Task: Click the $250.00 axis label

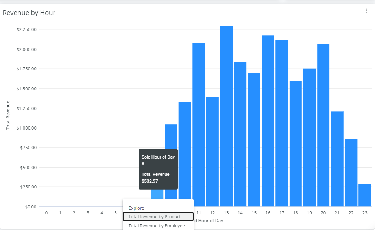Action: (x=28, y=187)
